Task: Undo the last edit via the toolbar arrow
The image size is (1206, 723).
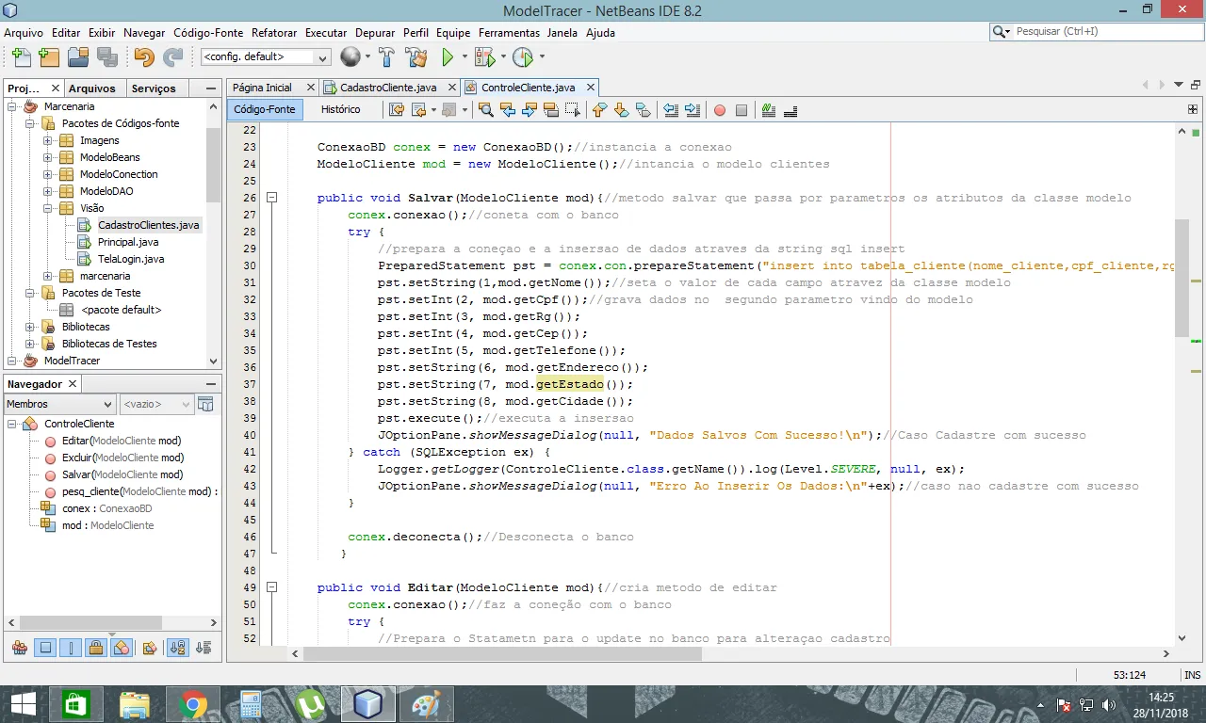Action: [143, 57]
